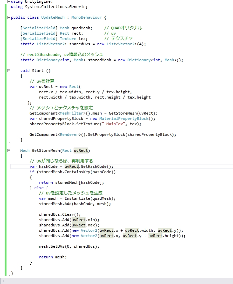Click the 'else' keyword
Image resolution: width=233 pixels, height=284 pixels.
tap(39, 188)
